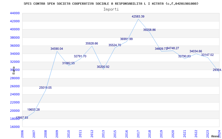Click the data label 34748.27
This screenshot has height=139, width=222.
point(173,48)
